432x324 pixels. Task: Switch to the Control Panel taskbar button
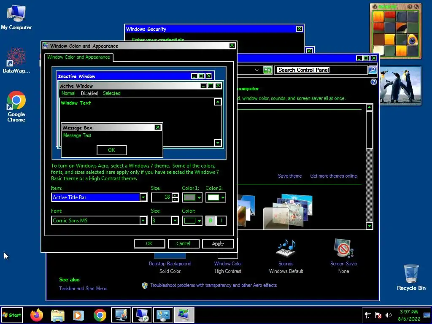click(x=163, y=315)
